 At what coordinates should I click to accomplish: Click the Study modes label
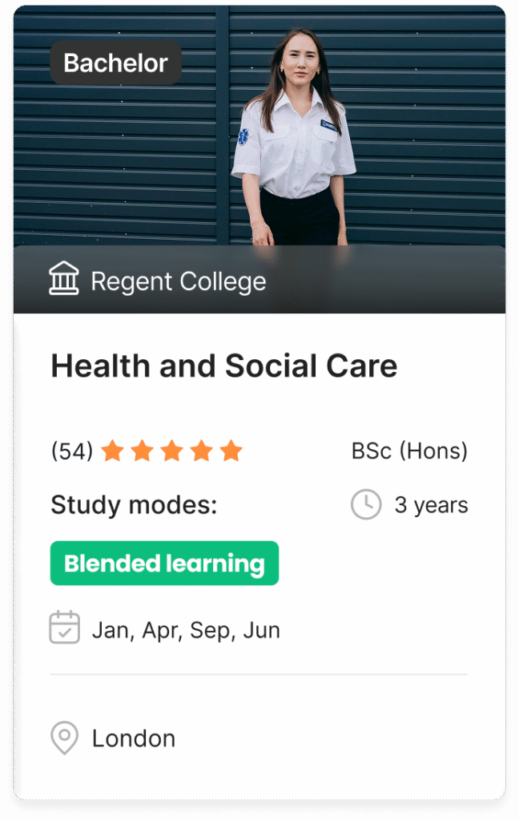[x=134, y=505]
